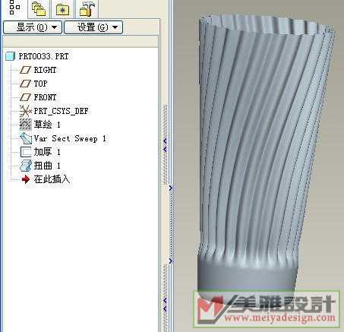Open the connections tab with hammer icon

tap(87, 9)
